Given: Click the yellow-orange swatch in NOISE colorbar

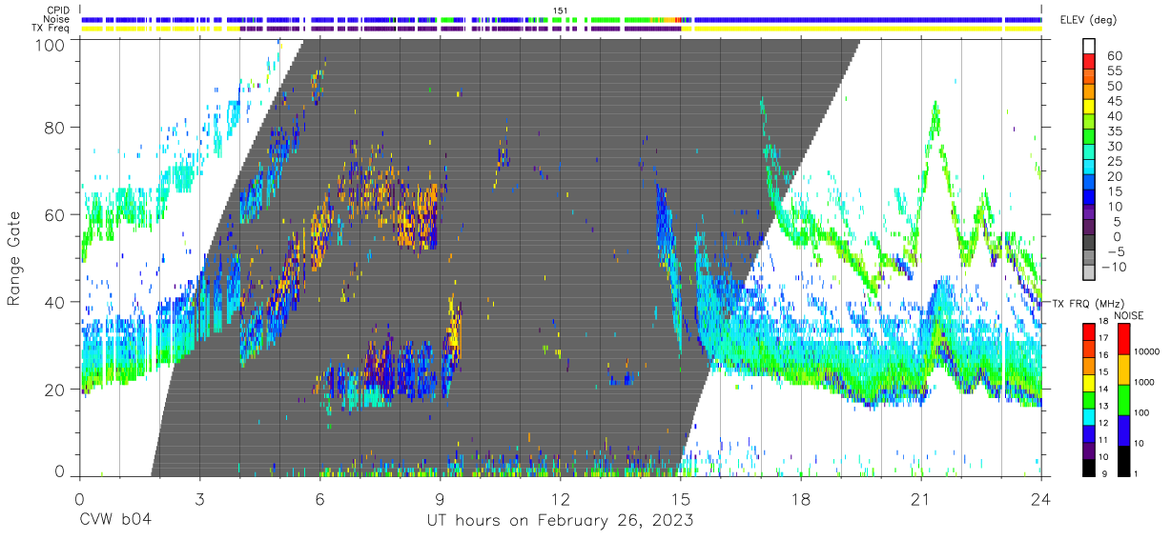Looking at the screenshot, I should [1125, 369].
